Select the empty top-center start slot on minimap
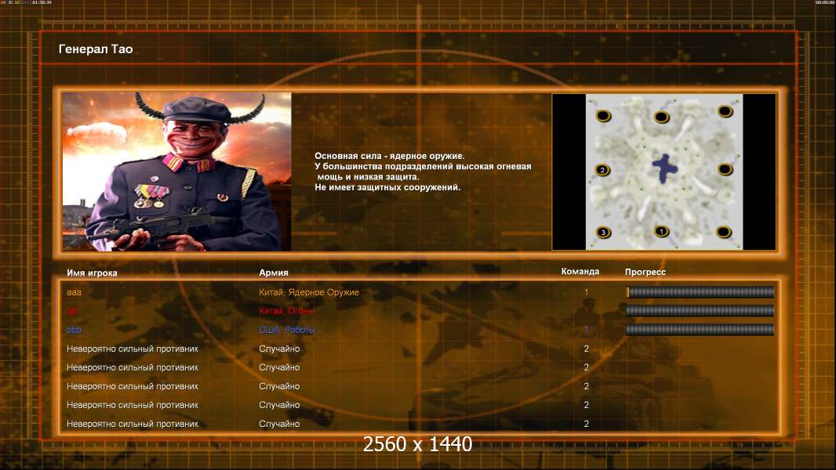836x470 pixels. pyautogui.click(x=661, y=117)
